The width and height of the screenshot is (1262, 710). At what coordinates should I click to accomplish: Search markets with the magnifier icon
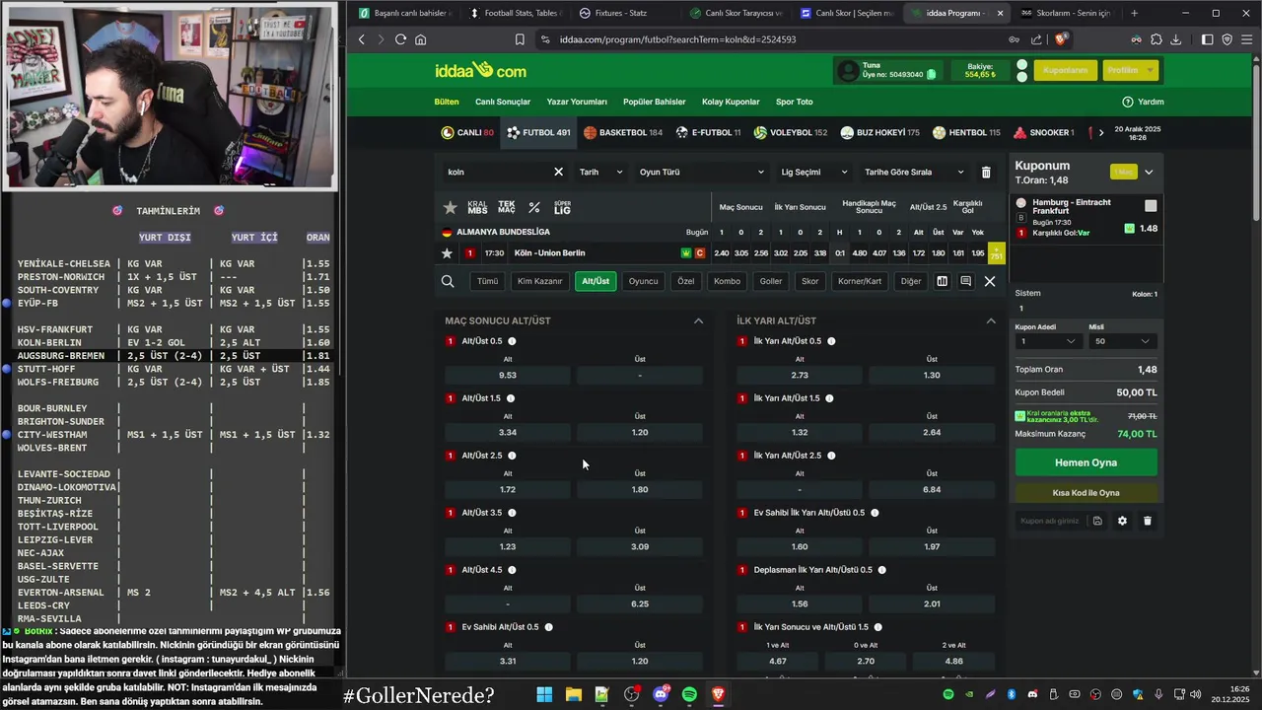[448, 281]
